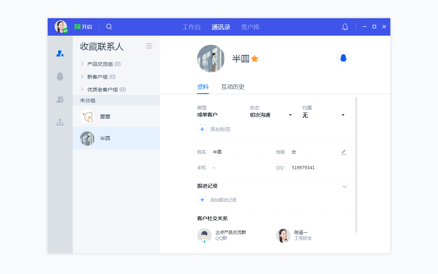Screen dimensions: 438x274
Task: Open the reminders bell icon in left sidebar
Action: click(x=60, y=76)
